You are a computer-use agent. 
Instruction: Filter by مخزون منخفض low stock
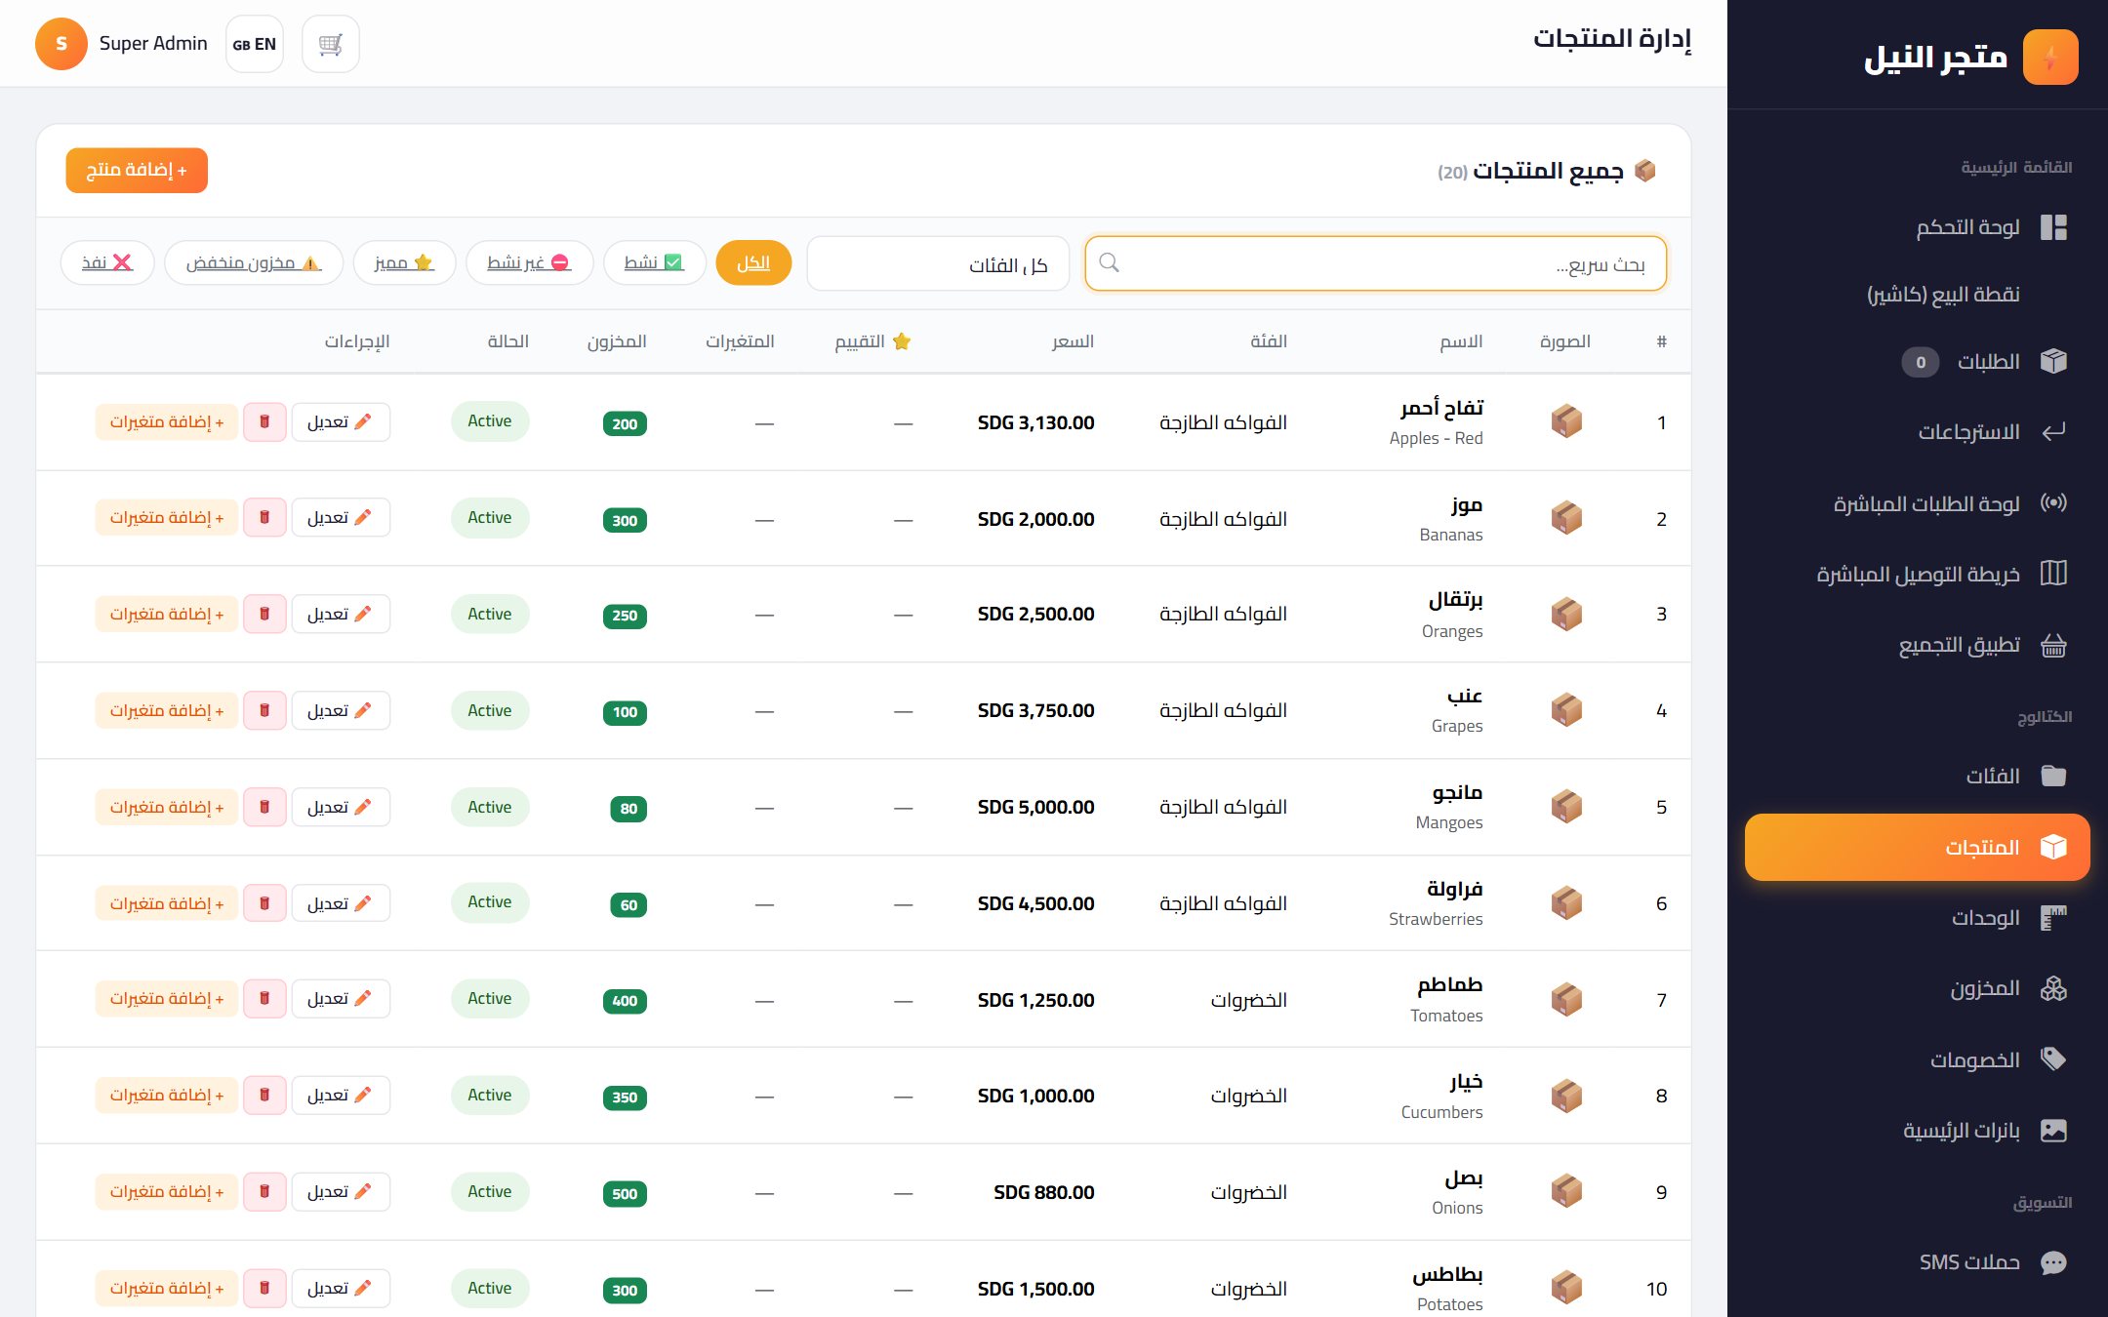tap(254, 263)
